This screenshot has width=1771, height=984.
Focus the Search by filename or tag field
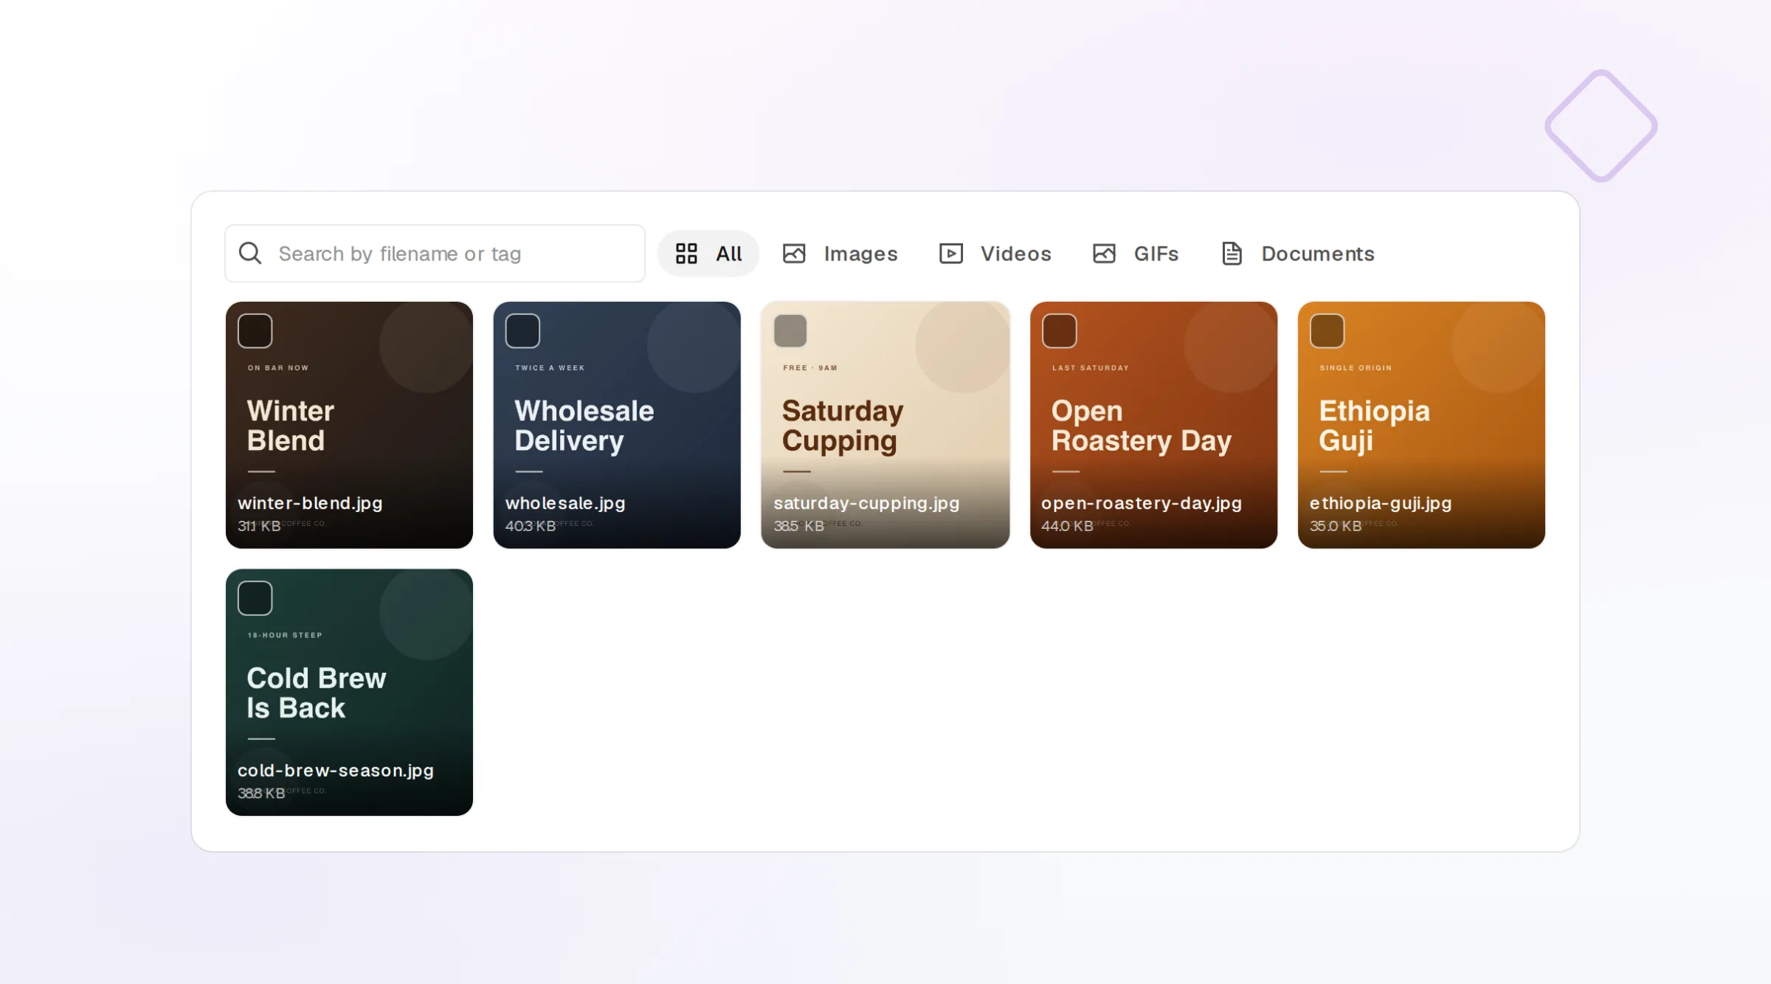(435, 254)
